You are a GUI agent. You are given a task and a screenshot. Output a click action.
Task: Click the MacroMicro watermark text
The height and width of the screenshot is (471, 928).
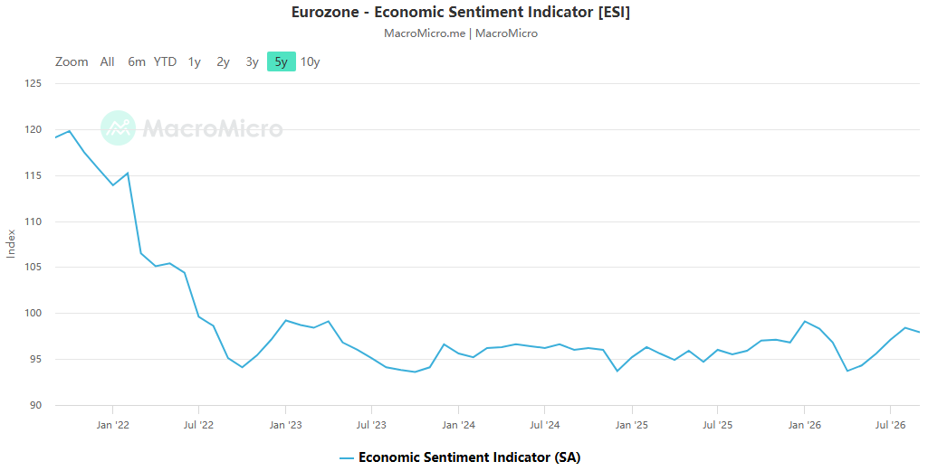click(x=213, y=128)
